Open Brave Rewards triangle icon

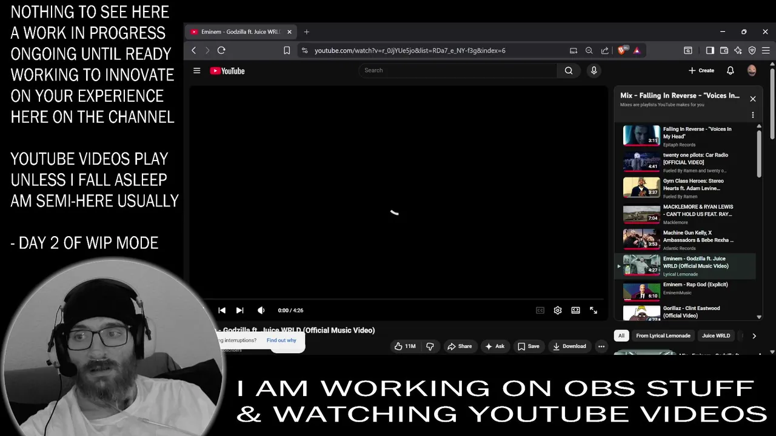[x=637, y=51]
